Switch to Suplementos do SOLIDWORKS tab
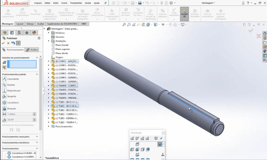 [62, 24]
